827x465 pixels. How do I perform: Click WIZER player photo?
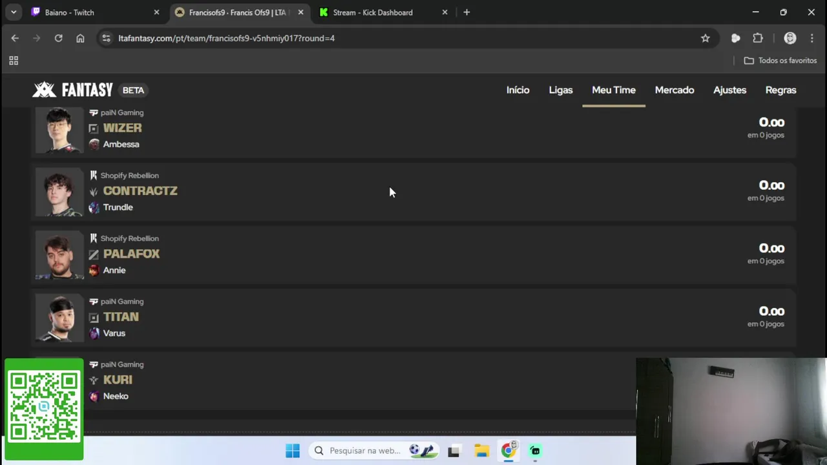[x=59, y=130]
